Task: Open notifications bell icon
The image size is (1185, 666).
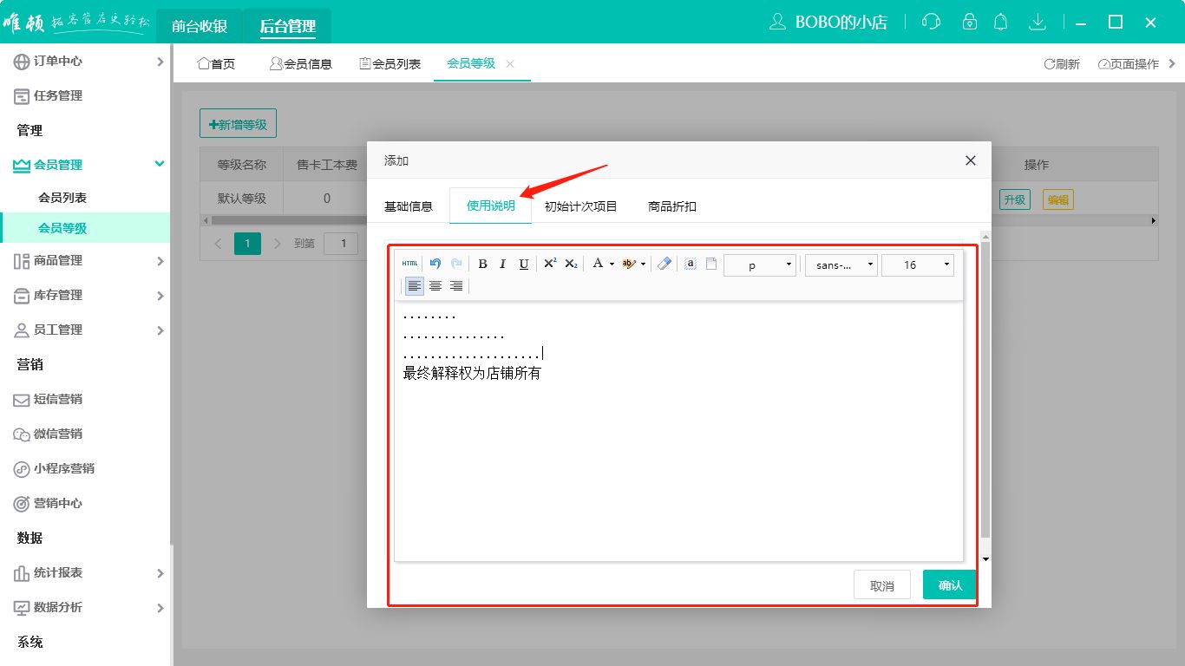Action: [1001, 22]
